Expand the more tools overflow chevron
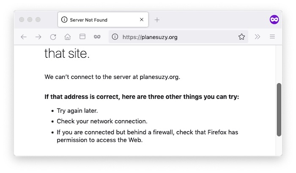296x173 pixels. (x=257, y=37)
